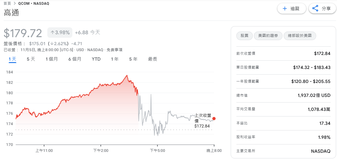Click the plus icon on 追蹤 button
337x159 pixels.
pyautogui.click(x=285, y=9)
